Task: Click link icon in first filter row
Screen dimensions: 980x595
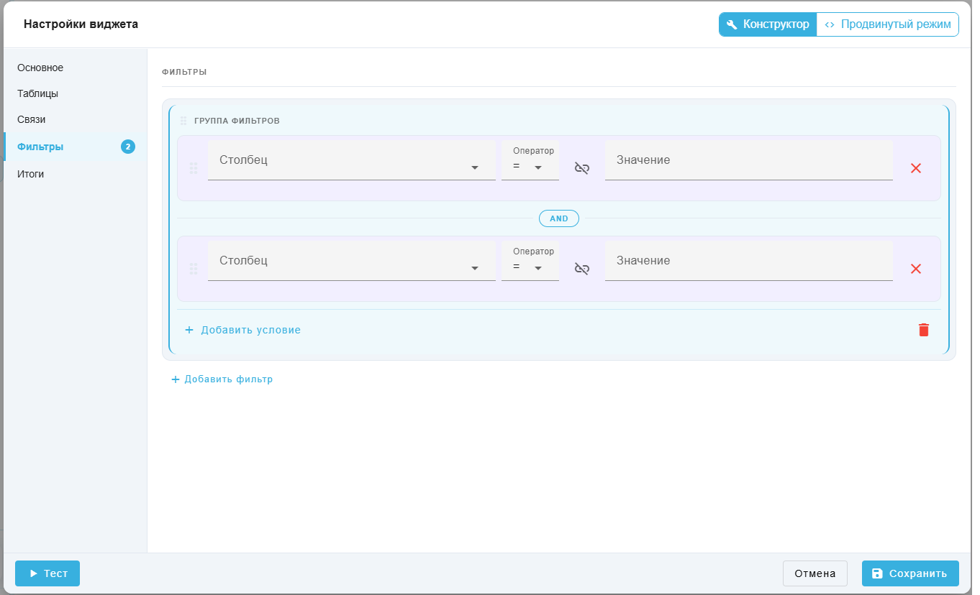Action: pos(582,168)
